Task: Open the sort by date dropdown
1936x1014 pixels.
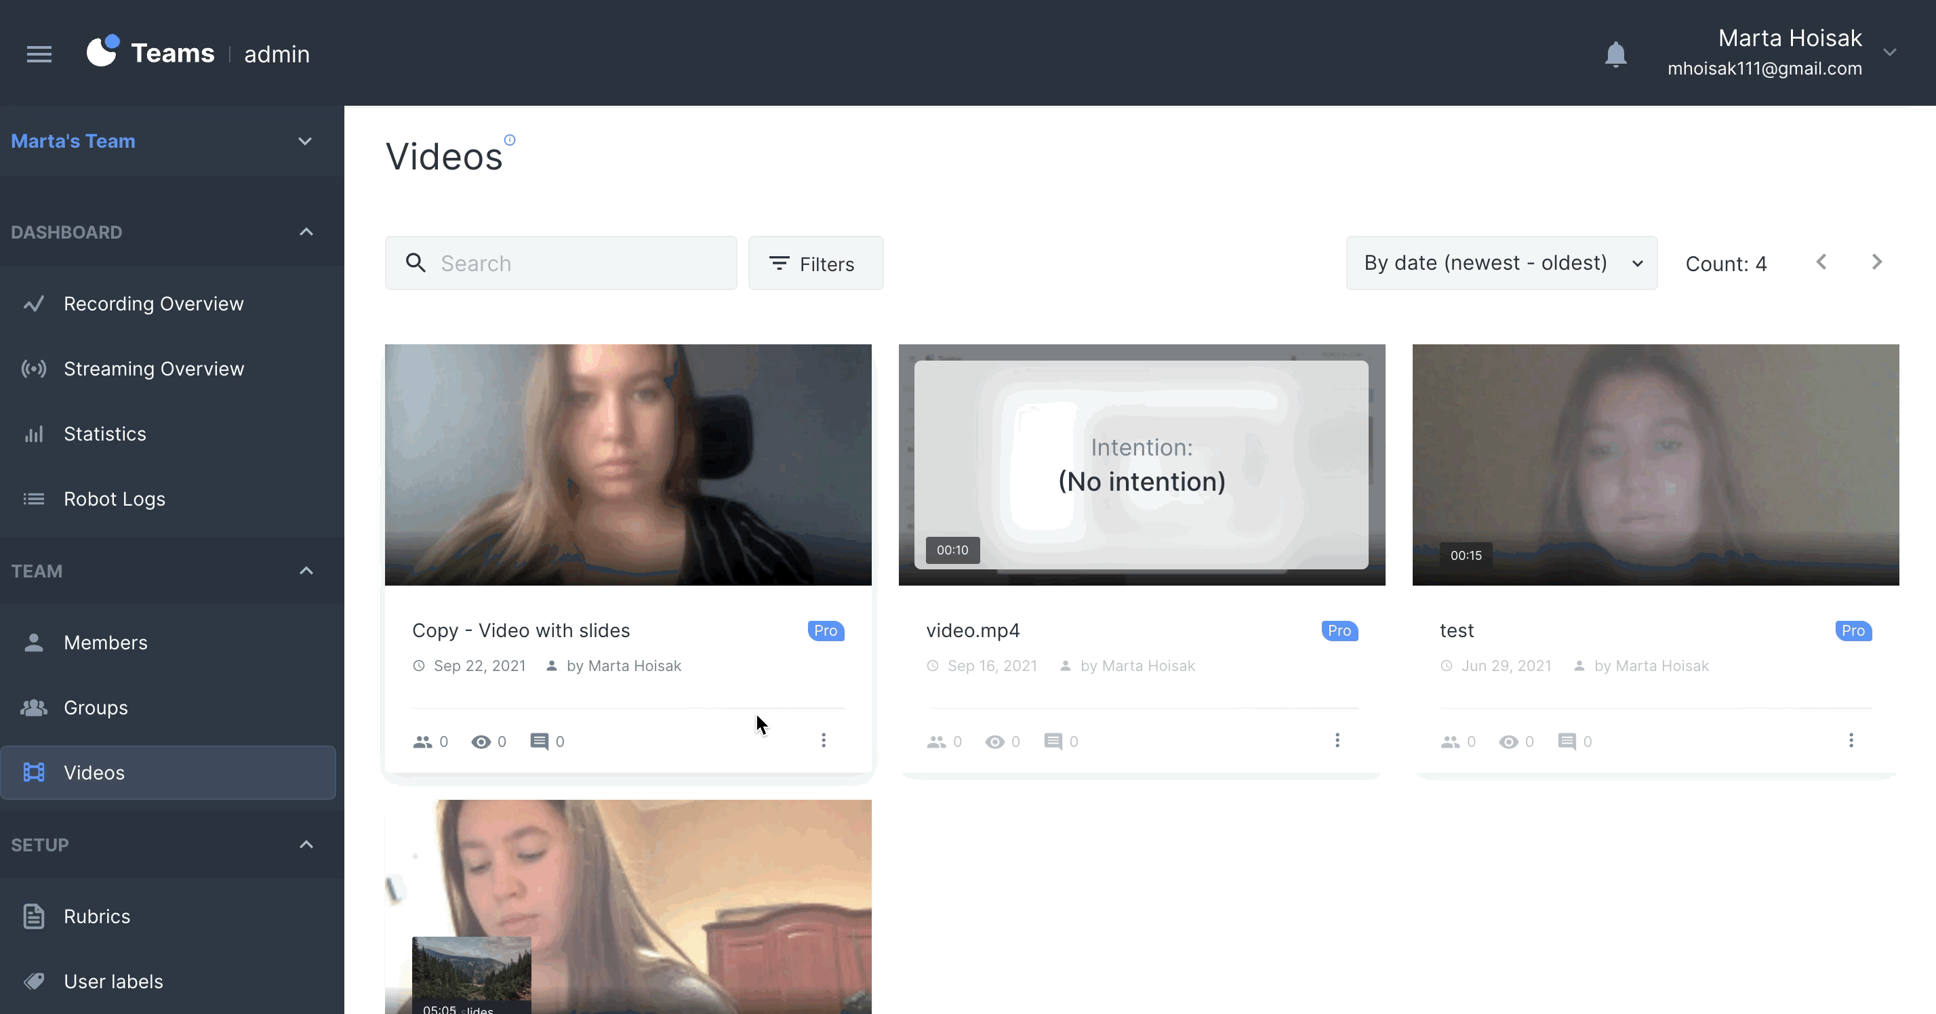Action: [1501, 263]
